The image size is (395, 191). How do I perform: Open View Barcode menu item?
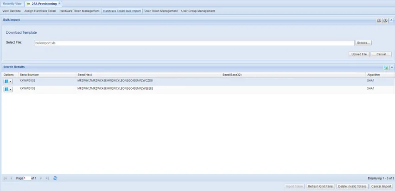(12, 11)
